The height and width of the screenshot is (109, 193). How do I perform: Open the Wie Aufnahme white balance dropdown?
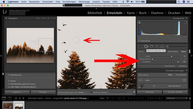coord(176,86)
